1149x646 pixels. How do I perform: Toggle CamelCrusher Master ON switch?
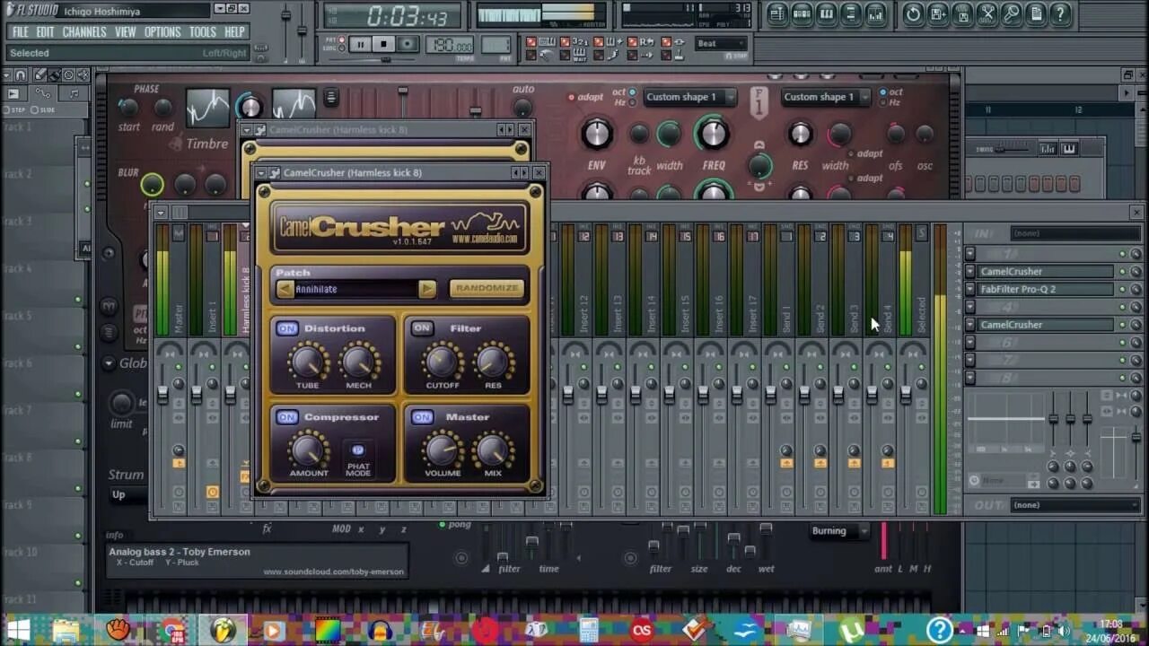click(x=422, y=417)
